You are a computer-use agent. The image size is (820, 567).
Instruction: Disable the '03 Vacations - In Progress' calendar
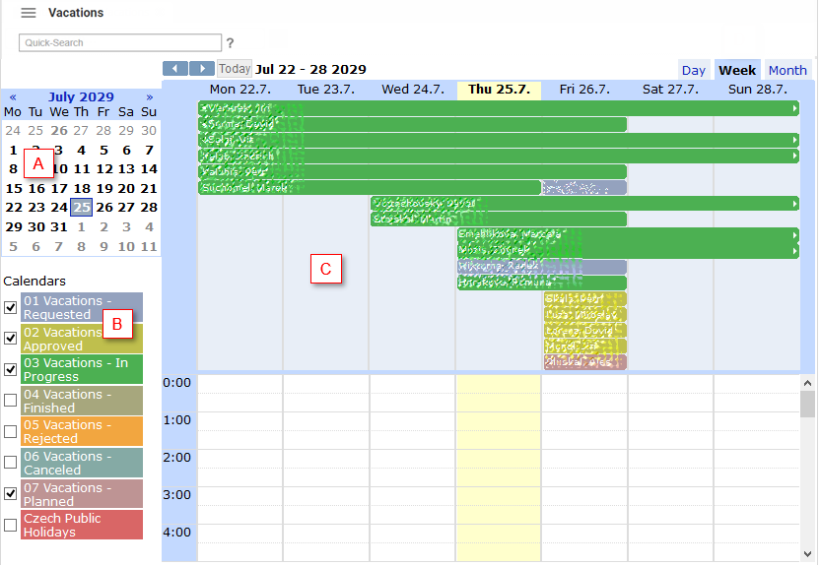[10, 371]
